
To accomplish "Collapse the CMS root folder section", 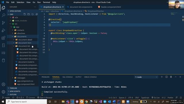I will tap(11, 14).
